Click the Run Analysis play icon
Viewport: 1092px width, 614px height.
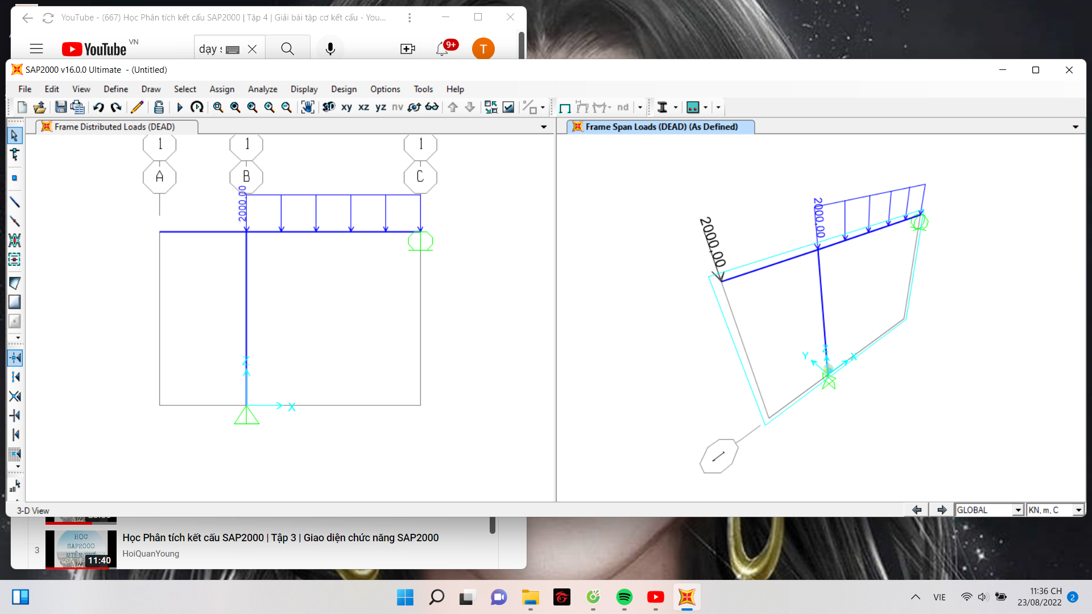click(180, 107)
